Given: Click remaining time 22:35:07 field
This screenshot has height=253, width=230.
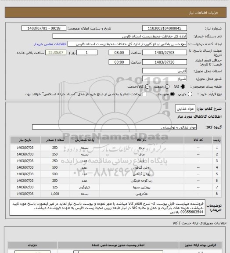Looking at the screenshot, I should [56, 53].
